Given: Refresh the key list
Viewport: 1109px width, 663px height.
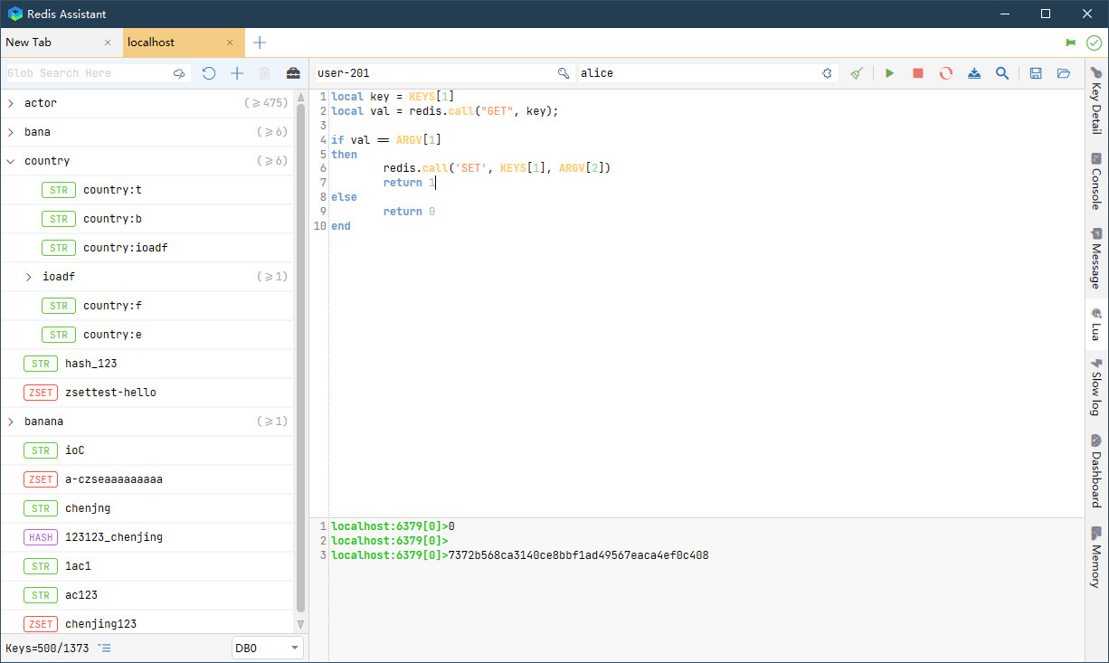Looking at the screenshot, I should click(x=209, y=73).
